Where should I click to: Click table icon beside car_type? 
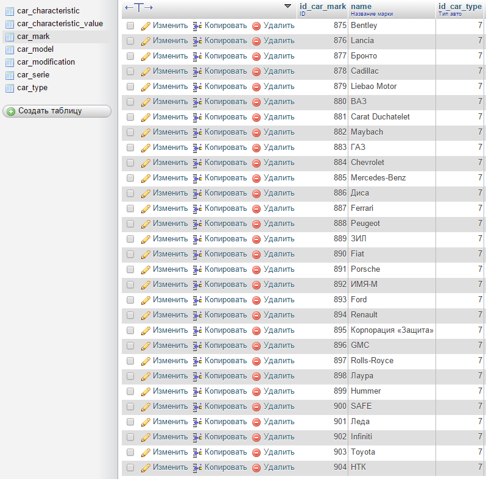pos(10,88)
